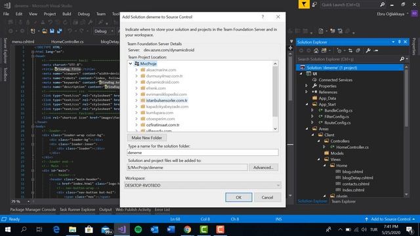Click the Home icon in Solution Explorer toolbar
Image resolution: width=420 pixels, height=236 pixels.
tap(316, 50)
